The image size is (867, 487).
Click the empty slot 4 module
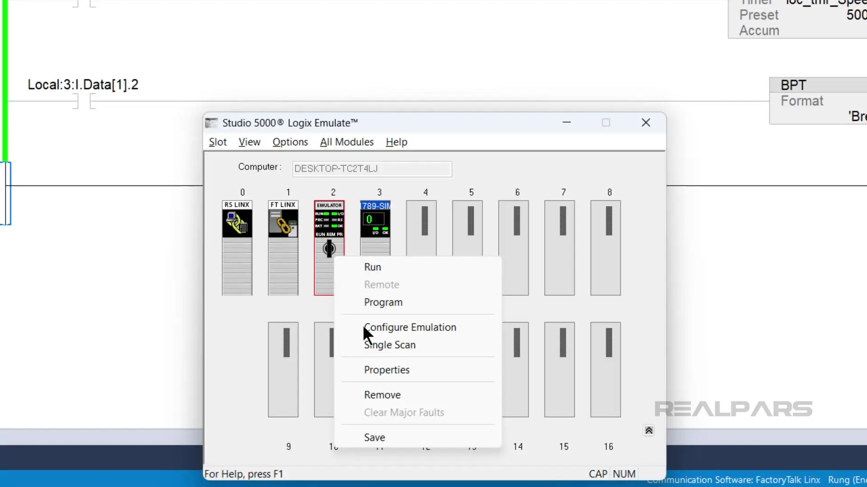421,228
